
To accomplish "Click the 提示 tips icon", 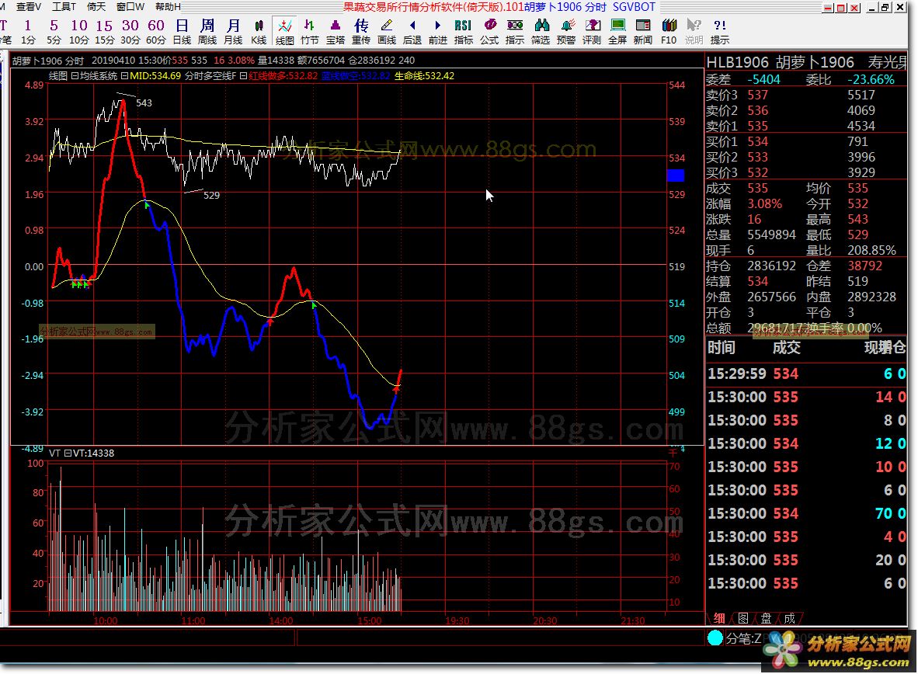I will pyautogui.click(x=720, y=32).
